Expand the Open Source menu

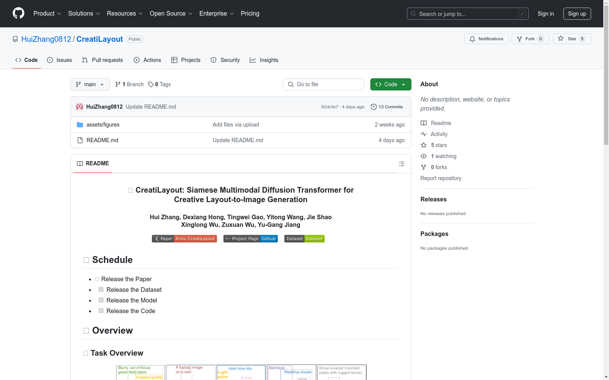(x=171, y=14)
